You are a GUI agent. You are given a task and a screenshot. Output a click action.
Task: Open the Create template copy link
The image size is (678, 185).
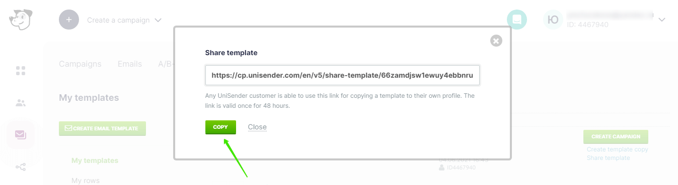click(x=618, y=149)
